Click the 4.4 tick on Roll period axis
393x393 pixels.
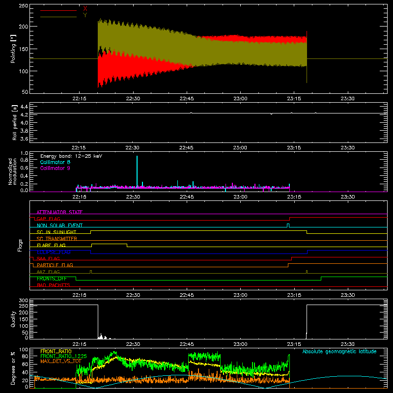pos(24,107)
